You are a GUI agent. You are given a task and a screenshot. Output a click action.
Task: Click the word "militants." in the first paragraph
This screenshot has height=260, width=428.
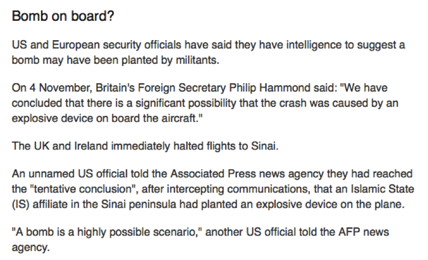197,60
